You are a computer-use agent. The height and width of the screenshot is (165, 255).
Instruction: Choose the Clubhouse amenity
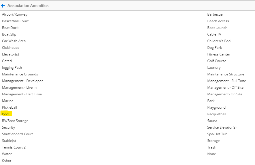point(11,48)
